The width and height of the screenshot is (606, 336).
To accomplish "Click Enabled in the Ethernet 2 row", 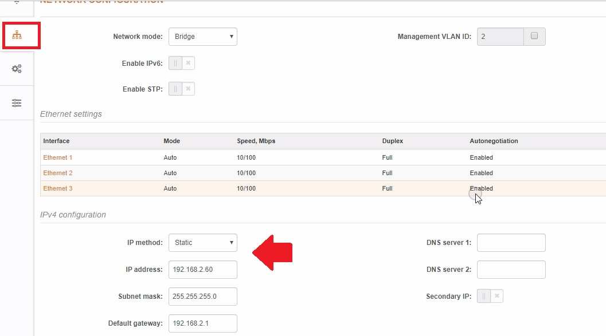I will pos(481,173).
